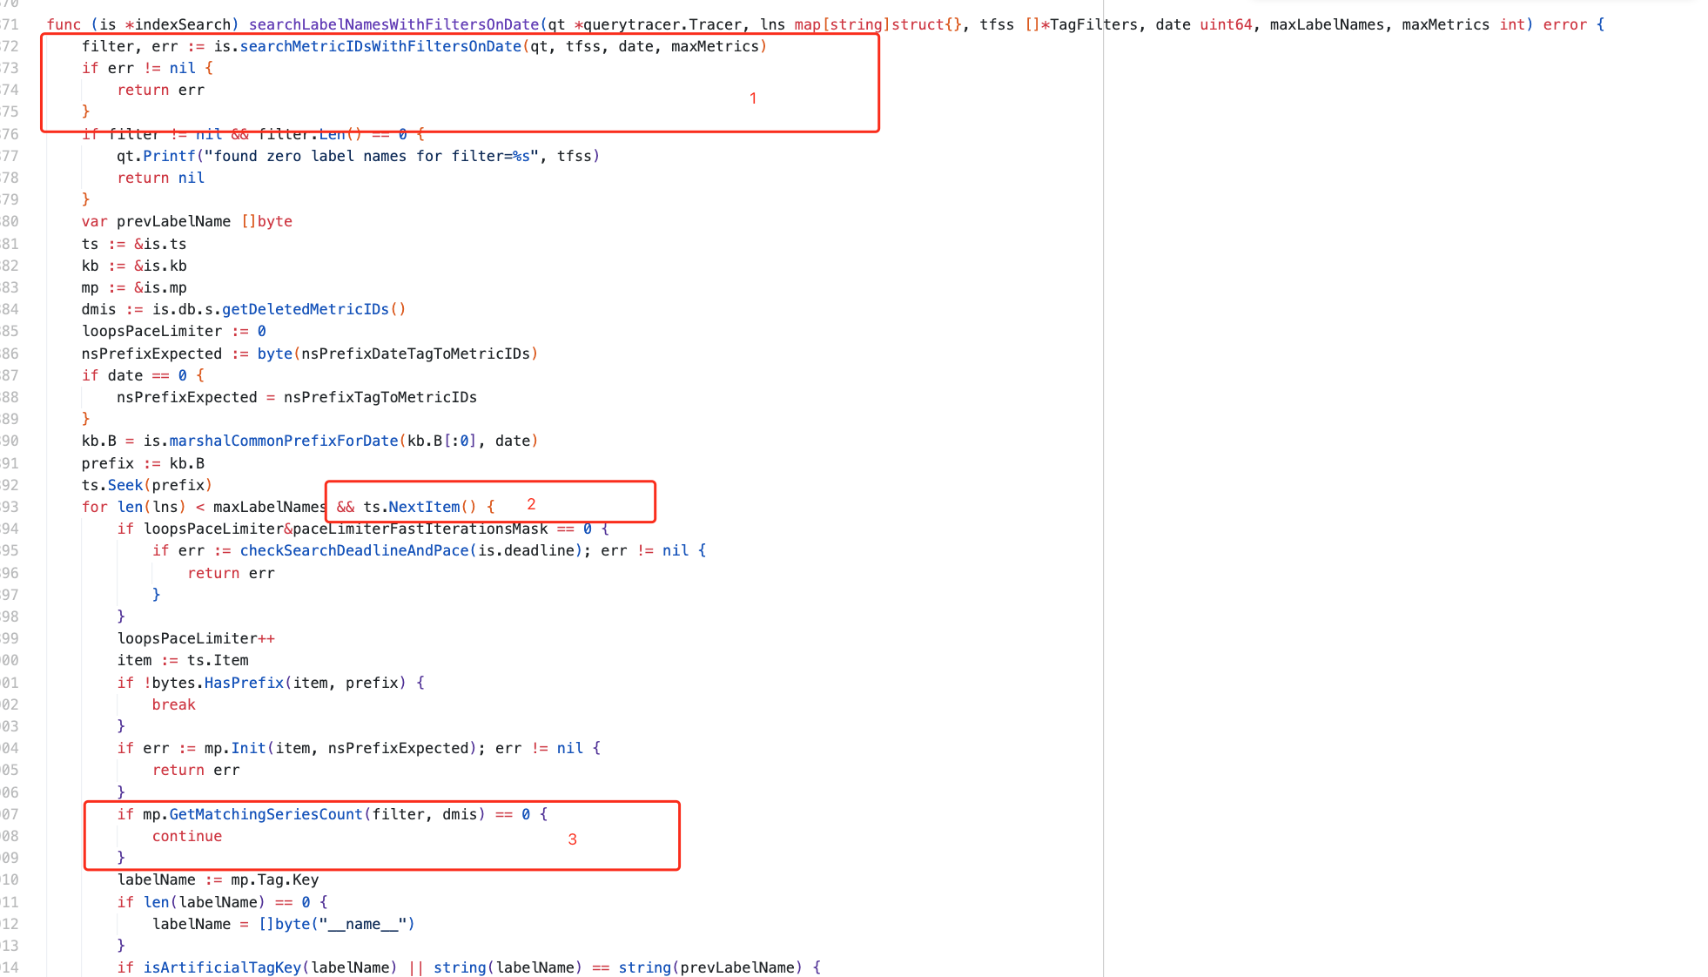The image size is (1708, 977).
Task: Click paceLimiterFastIterationsMask identifier
Action: (420, 529)
